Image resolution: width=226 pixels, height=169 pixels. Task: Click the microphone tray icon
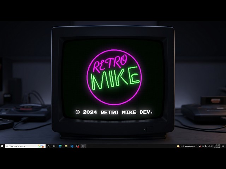coord(206,146)
